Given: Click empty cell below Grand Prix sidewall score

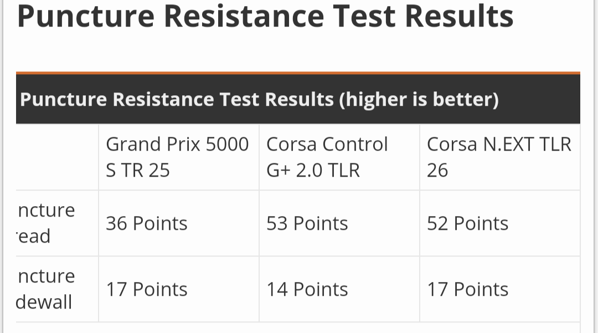Looking at the screenshot, I should [x=178, y=328].
